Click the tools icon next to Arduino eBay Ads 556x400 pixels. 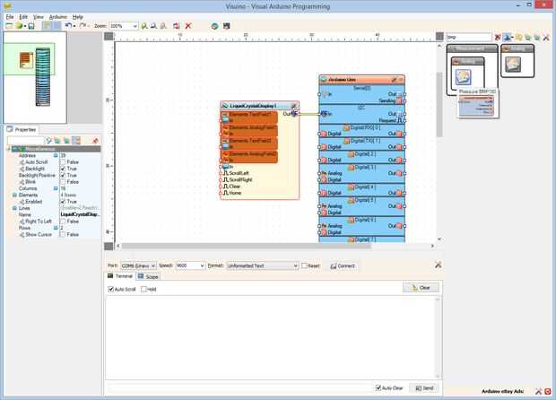click(x=539, y=392)
